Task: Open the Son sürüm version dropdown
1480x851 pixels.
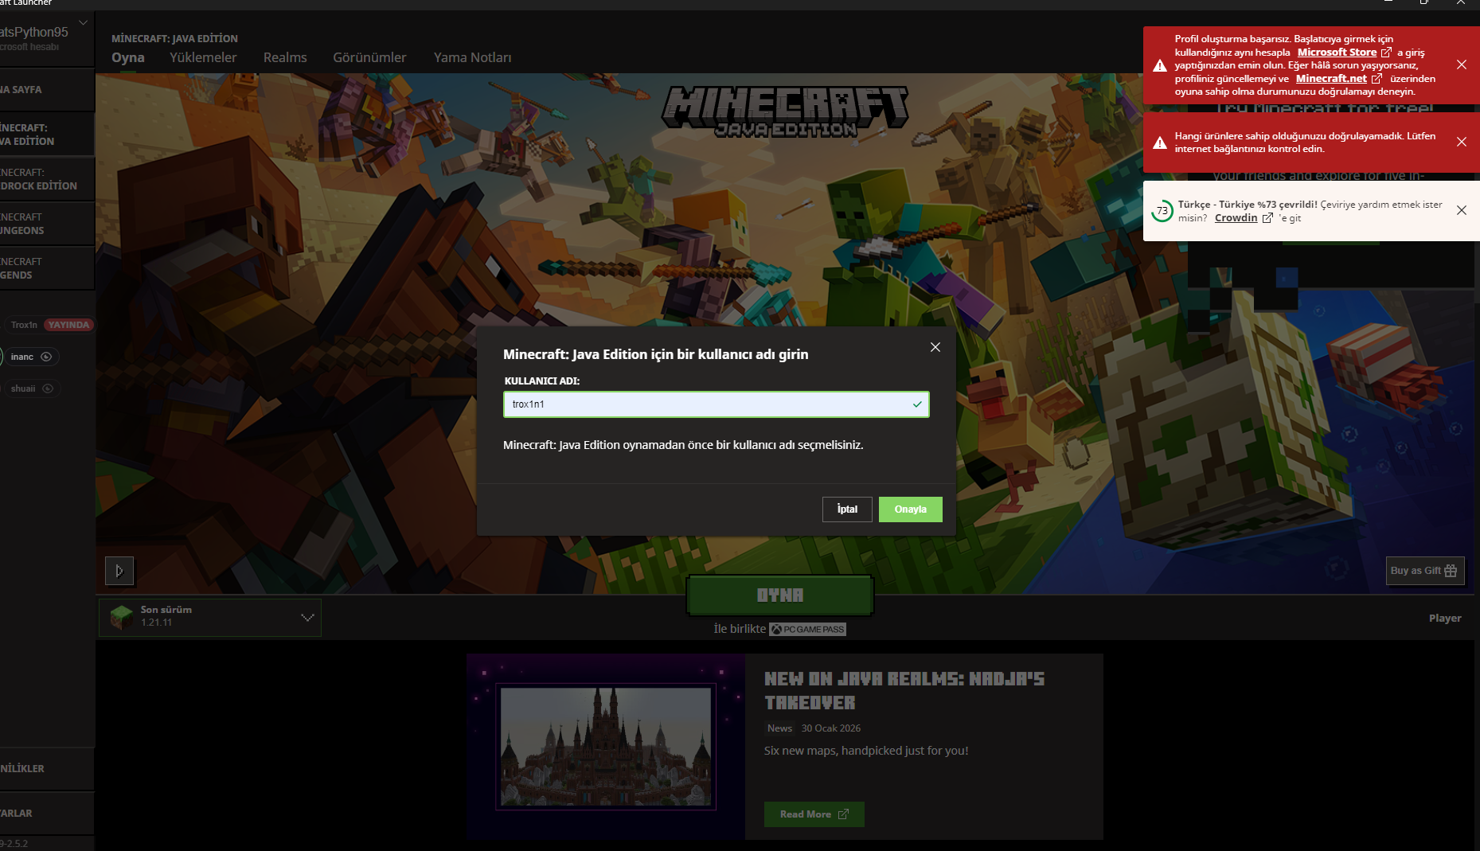Action: pos(210,617)
